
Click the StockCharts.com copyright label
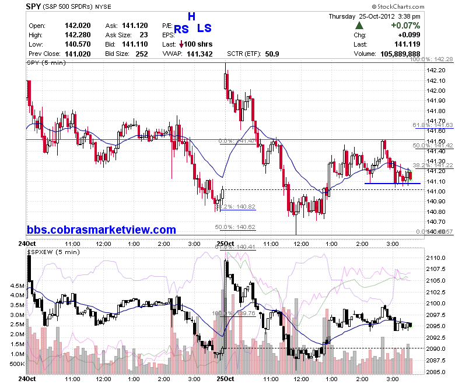[x=398, y=6]
